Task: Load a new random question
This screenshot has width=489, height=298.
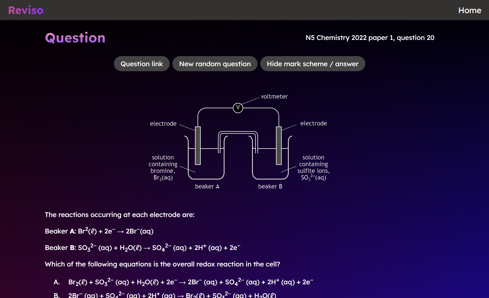Action: pos(215,64)
